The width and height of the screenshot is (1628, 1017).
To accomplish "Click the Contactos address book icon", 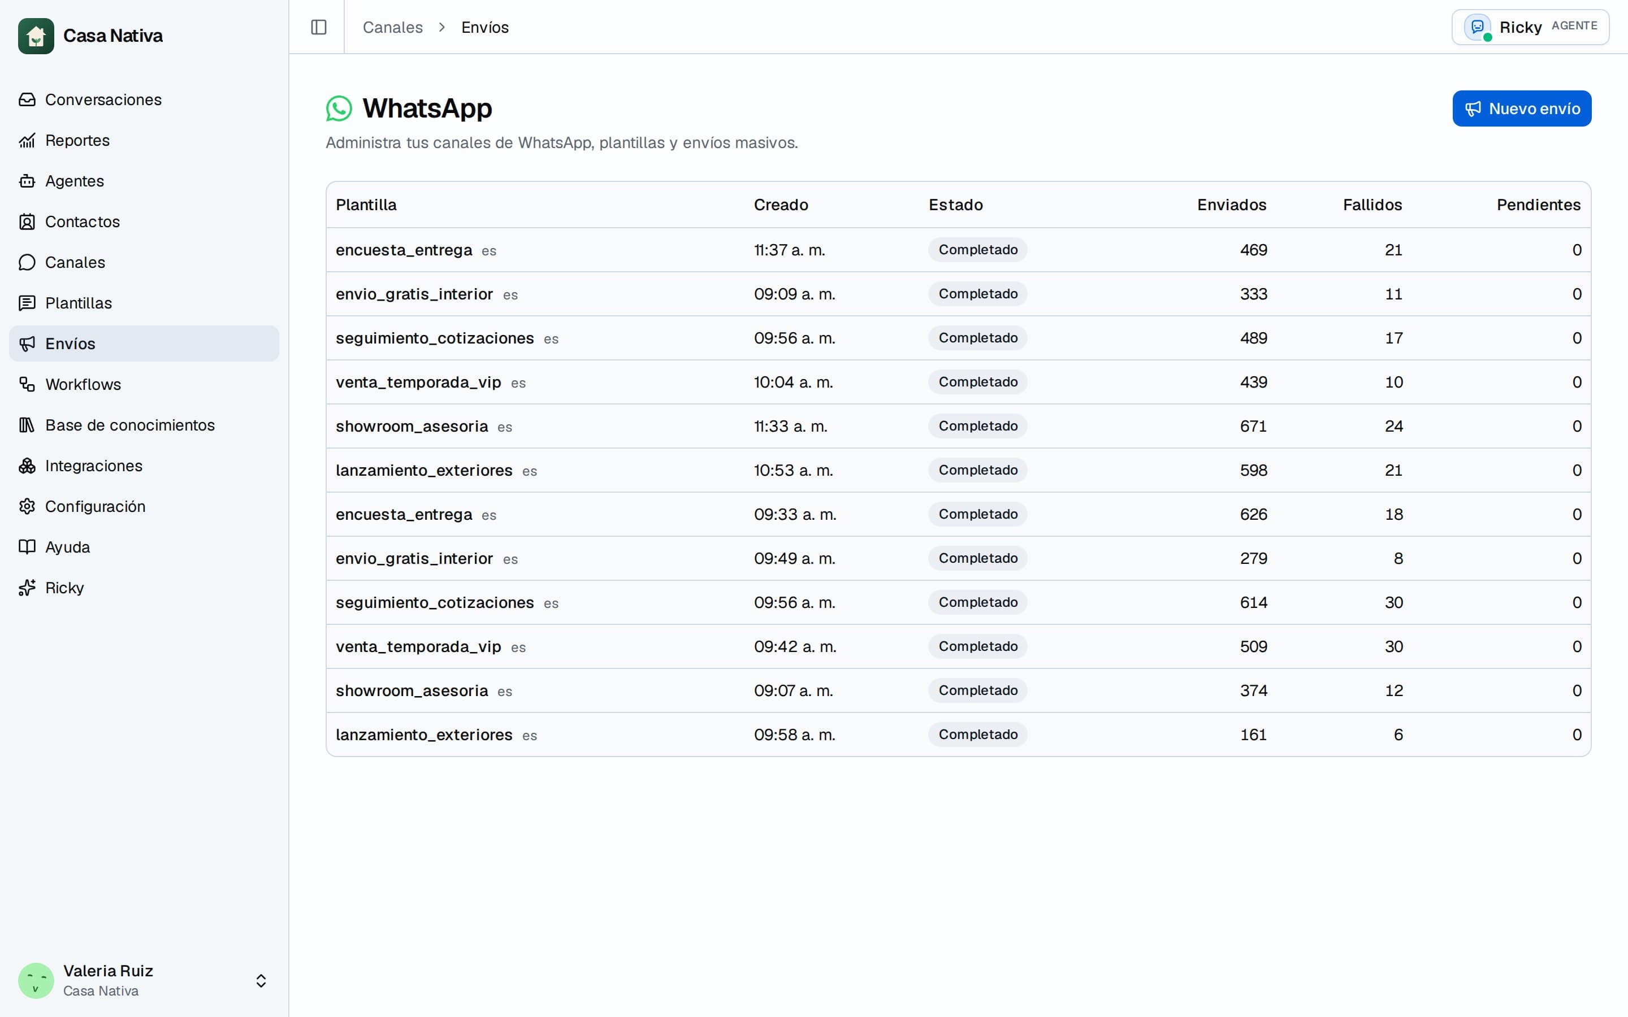I will pyautogui.click(x=27, y=221).
